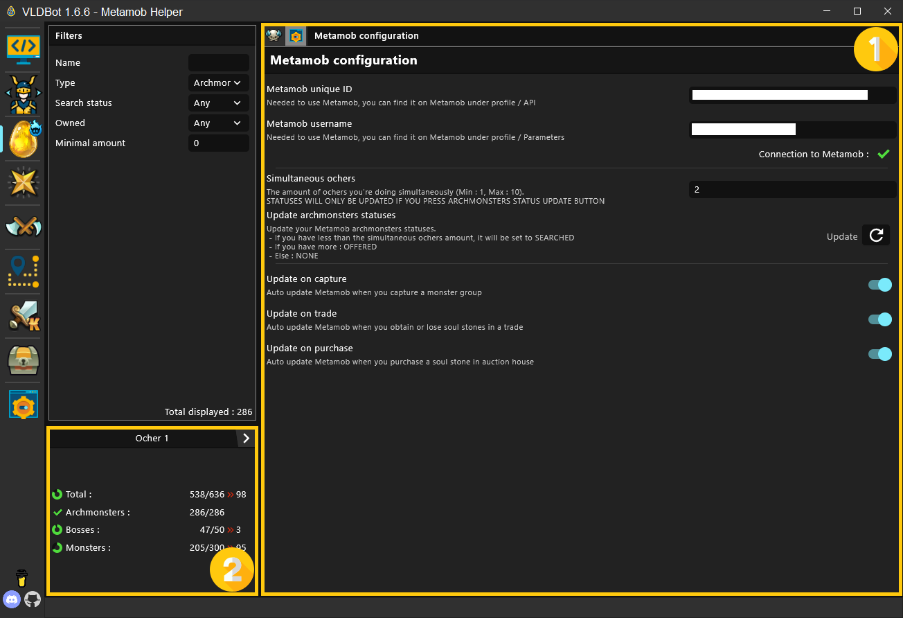The image size is (903, 618).
Task: Click the '286/286' archmonsters count
Action: tap(207, 513)
